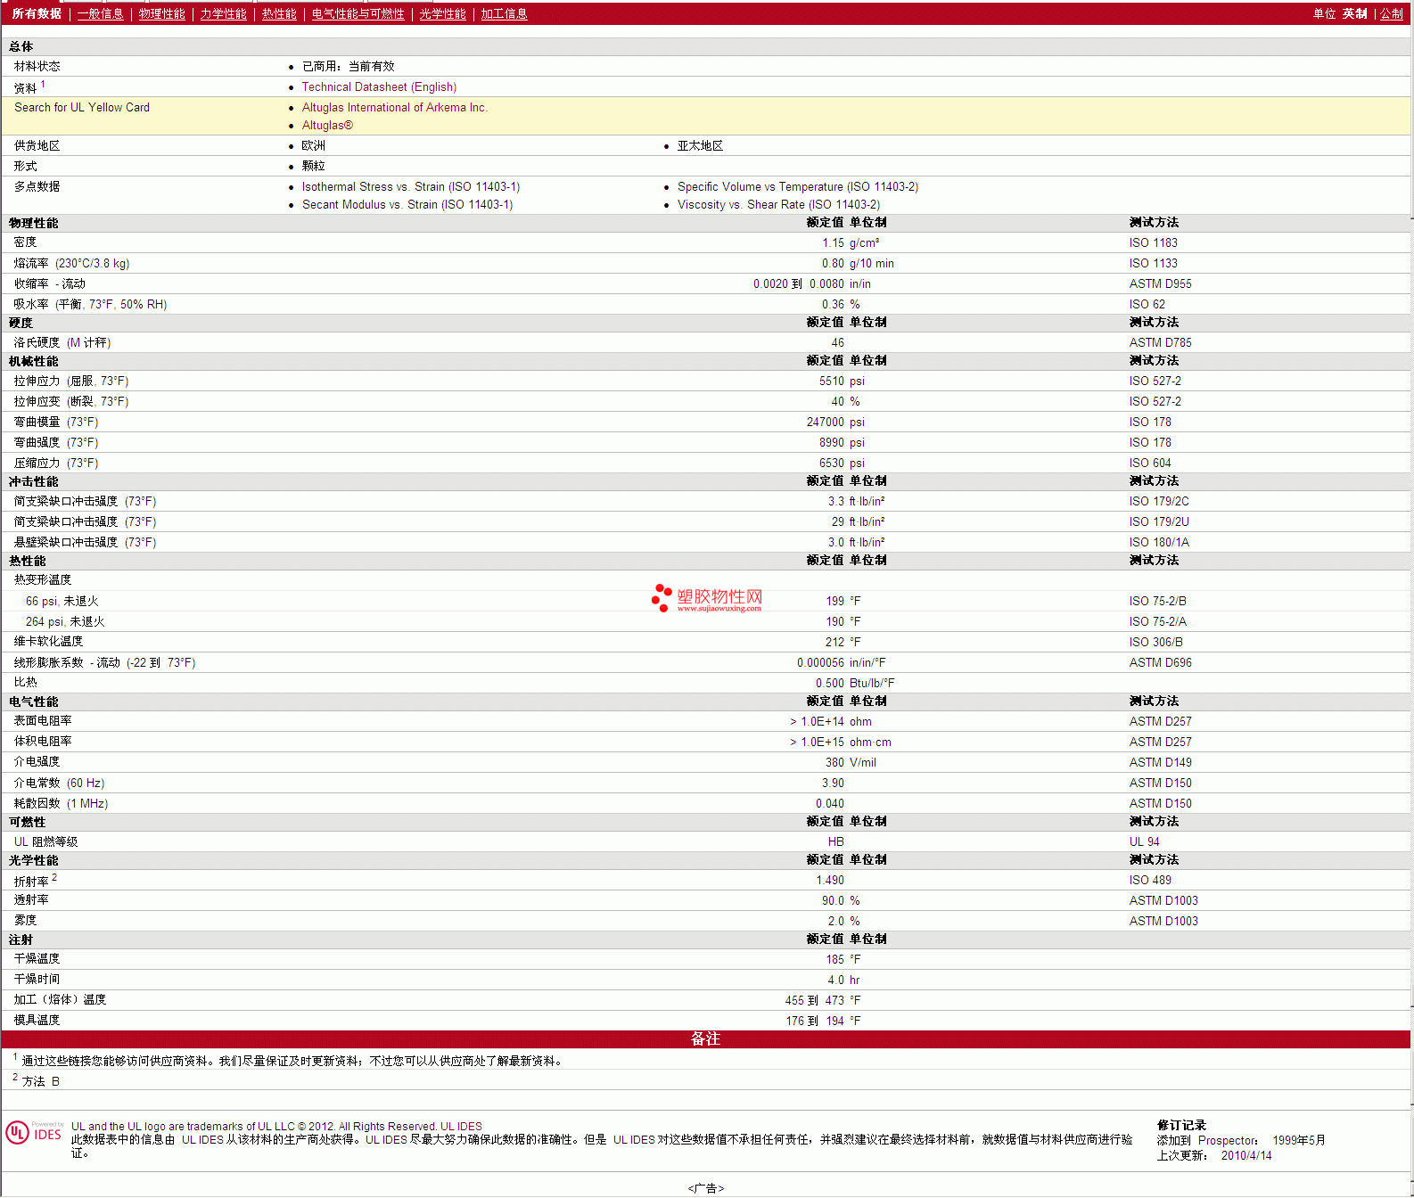Select the 电气性能与可燃性 tab
The image size is (1414, 1198).
(x=358, y=14)
